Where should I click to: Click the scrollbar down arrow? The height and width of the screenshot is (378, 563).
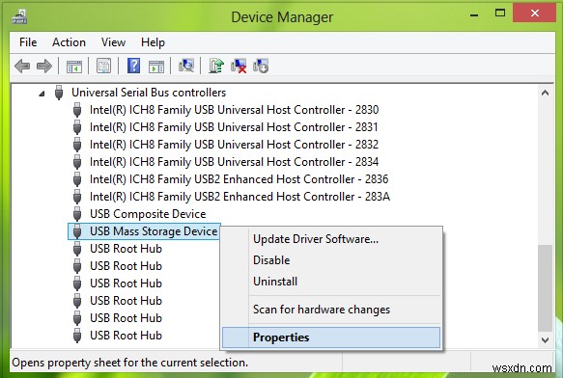point(545,340)
